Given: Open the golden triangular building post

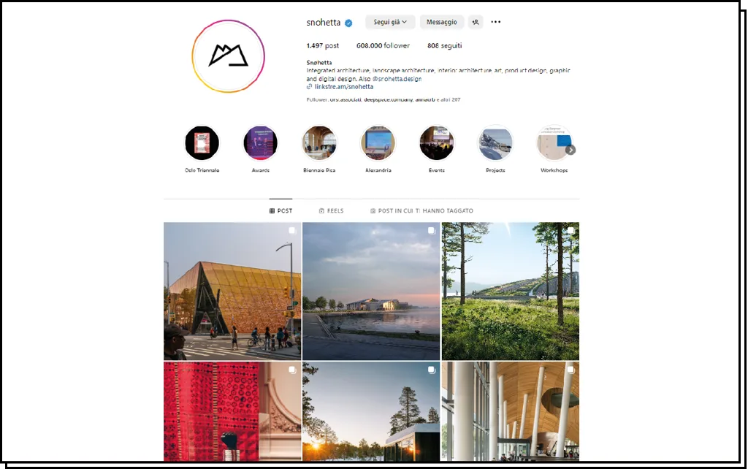Looking at the screenshot, I should [x=232, y=291].
